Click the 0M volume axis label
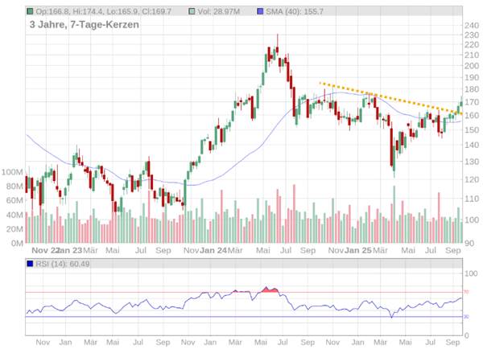This screenshot has height=349, width=483. (x=17, y=244)
